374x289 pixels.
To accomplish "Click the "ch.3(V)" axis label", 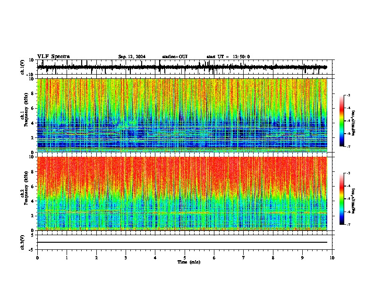I will pyautogui.click(x=23, y=242).
